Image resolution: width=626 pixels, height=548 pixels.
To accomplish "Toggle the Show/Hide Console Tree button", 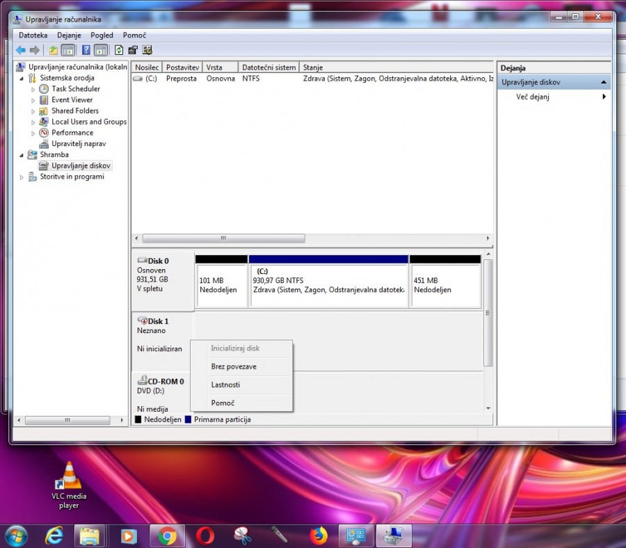I will 68,50.
